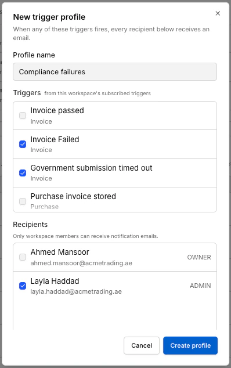Viewport: 231px width, 368px height.
Task: Uncheck Government submission timed out trigger
Action: pyautogui.click(x=23, y=173)
